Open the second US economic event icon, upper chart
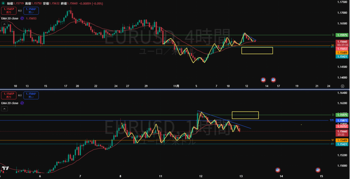The width and height of the screenshot is (350, 179). click(273, 80)
